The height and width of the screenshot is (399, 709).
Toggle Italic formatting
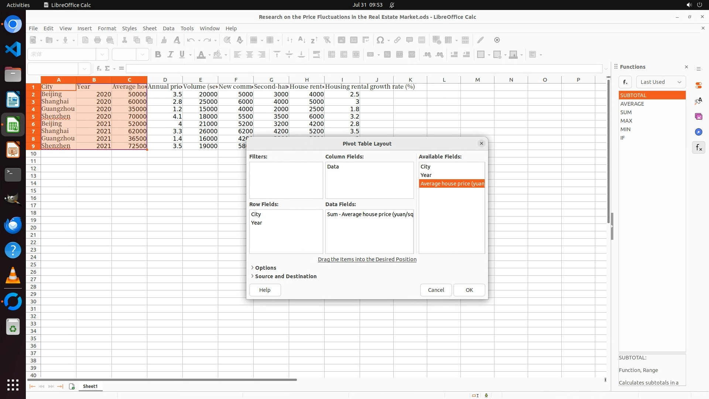(170, 55)
